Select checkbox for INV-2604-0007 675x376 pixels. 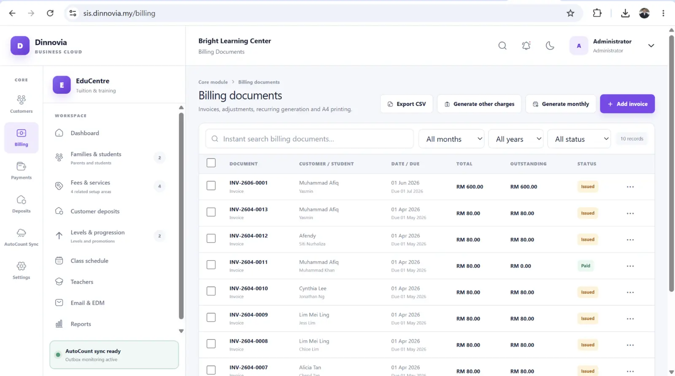(x=211, y=370)
